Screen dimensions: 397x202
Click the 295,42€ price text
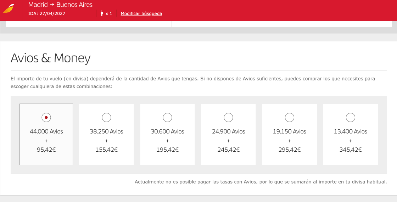click(x=289, y=150)
